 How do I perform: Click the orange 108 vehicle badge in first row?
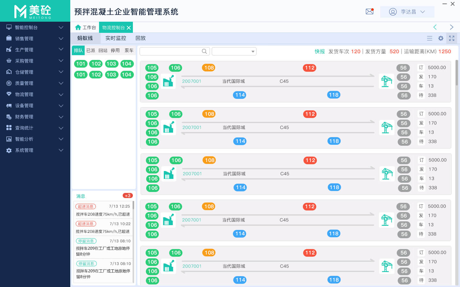pos(209,68)
